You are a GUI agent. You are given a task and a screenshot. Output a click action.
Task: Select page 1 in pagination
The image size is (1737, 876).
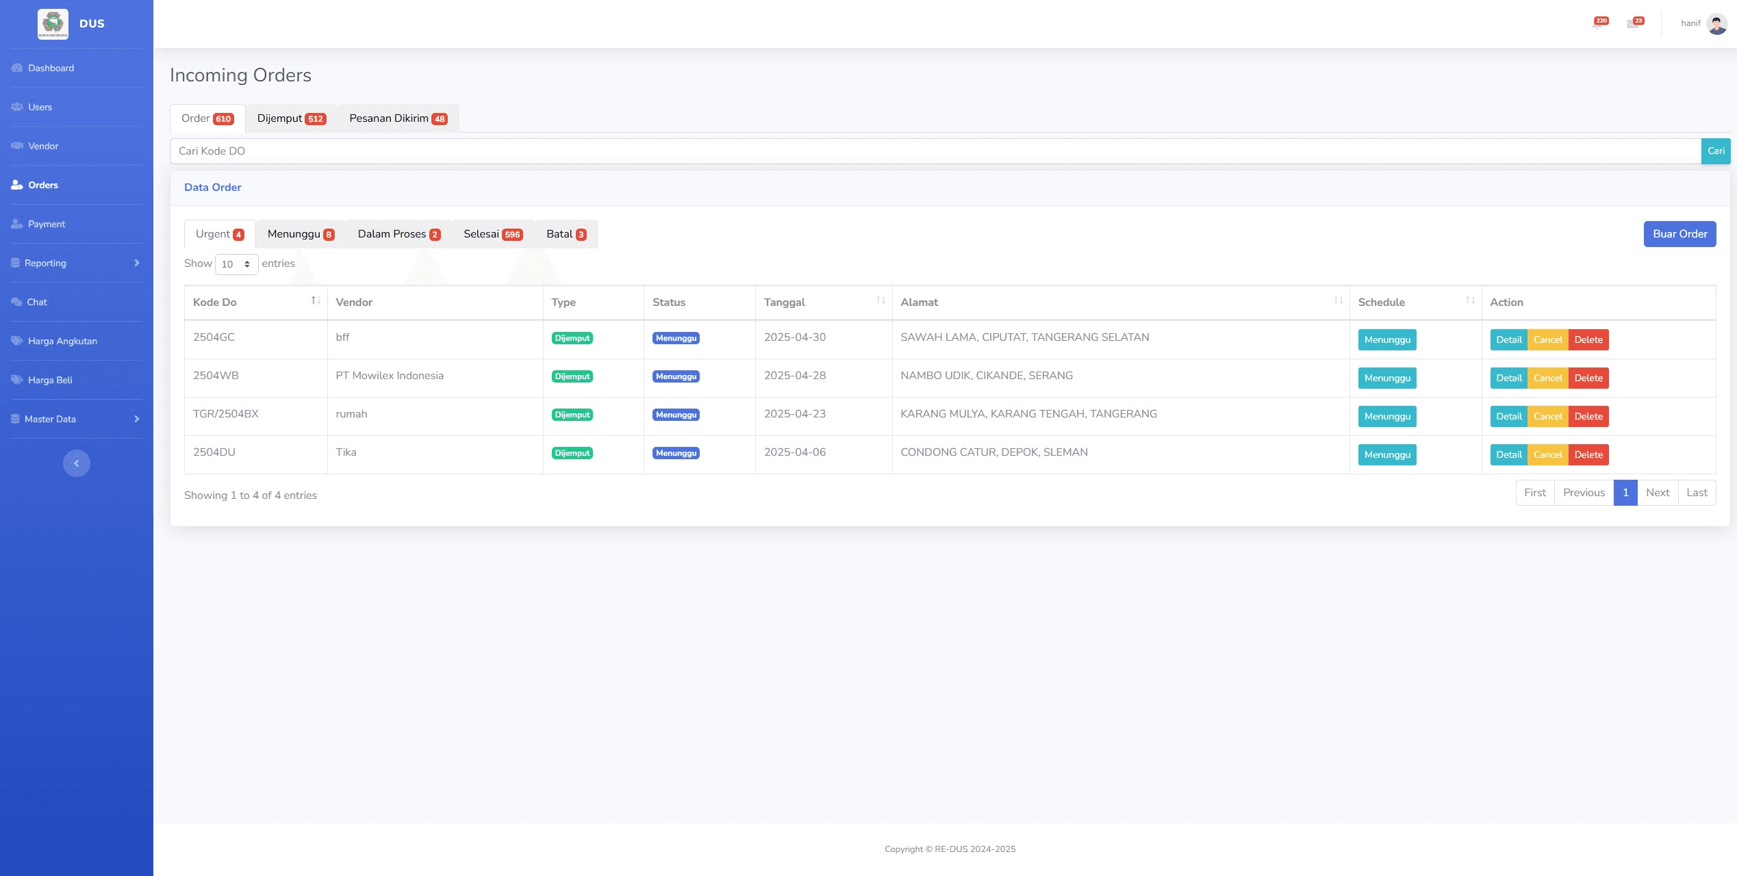[x=1625, y=493]
